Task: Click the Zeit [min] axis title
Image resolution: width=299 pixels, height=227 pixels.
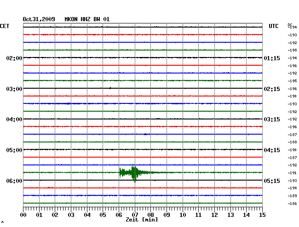Action: (142, 220)
